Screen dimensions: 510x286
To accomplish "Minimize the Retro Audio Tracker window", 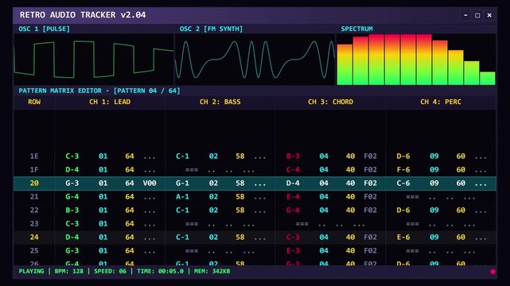I will click(x=465, y=15).
